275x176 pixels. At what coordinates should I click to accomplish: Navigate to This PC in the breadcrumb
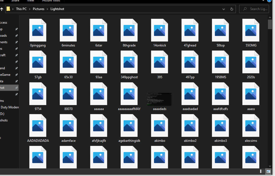(x=21, y=9)
